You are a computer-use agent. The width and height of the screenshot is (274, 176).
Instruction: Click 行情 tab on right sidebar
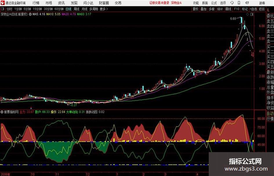270,119
